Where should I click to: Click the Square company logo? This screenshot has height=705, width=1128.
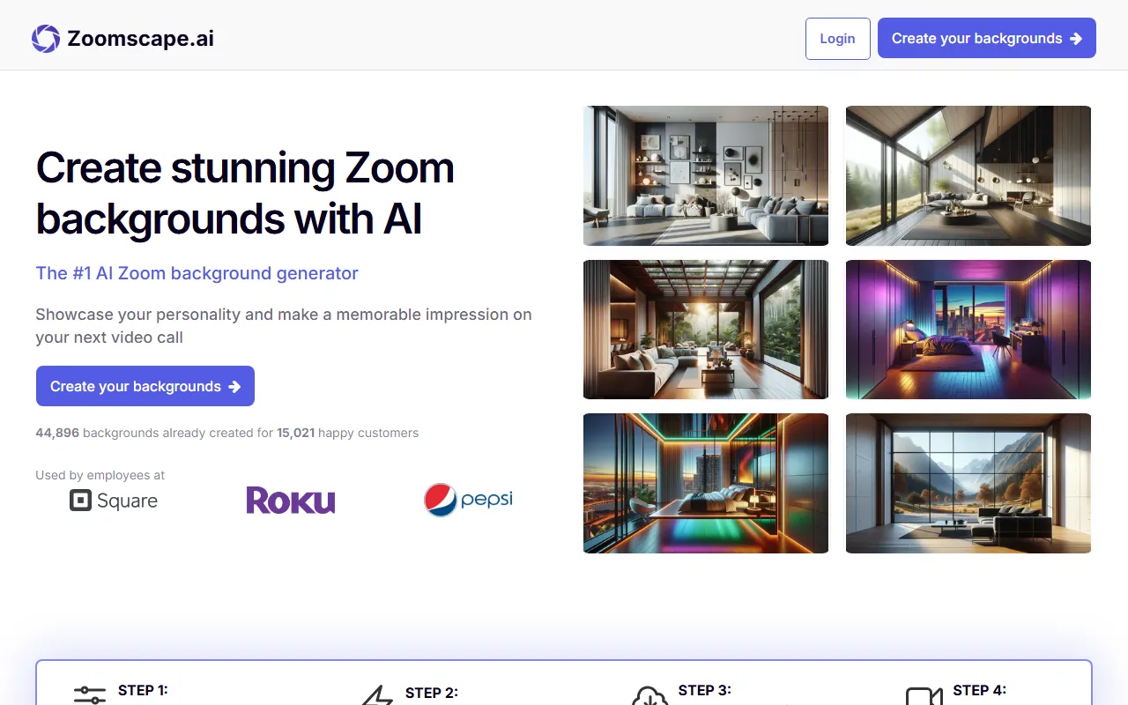tap(114, 501)
